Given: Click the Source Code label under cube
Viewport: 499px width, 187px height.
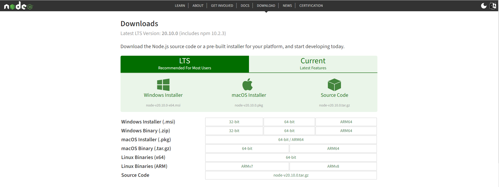Looking at the screenshot, I should click(x=334, y=95).
